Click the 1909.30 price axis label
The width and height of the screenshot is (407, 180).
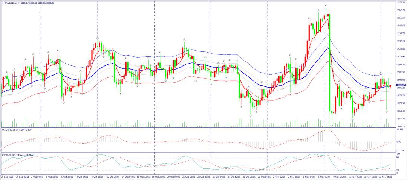401,65
